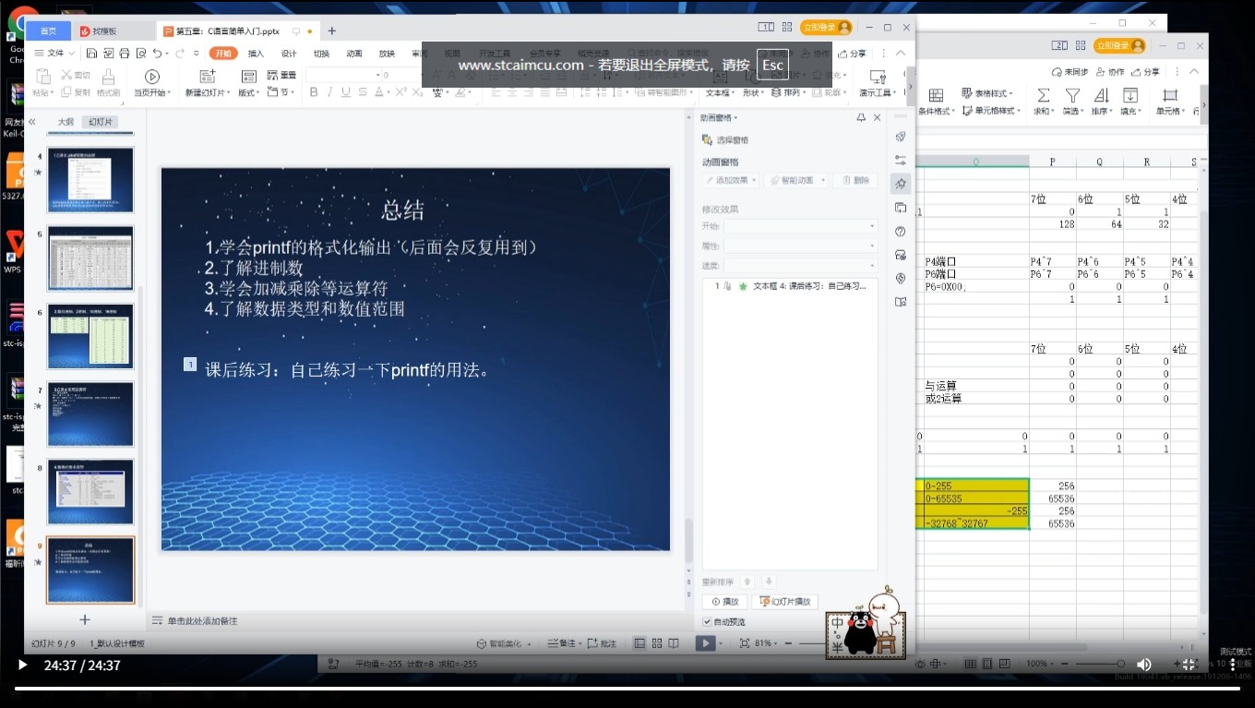The height and width of the screenshot is (708, 1255).
Task: Click the 格式刷 format painter icon
Action: point(108,82)
